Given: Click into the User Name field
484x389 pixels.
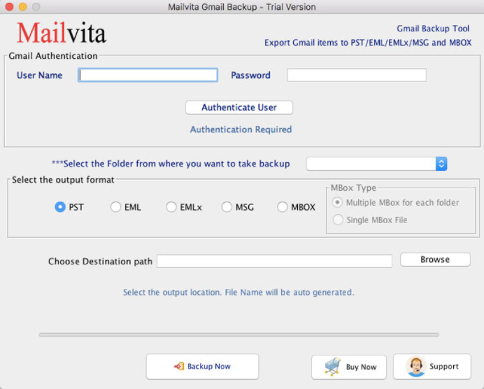Looking at the screenshot, I should 147,75.
